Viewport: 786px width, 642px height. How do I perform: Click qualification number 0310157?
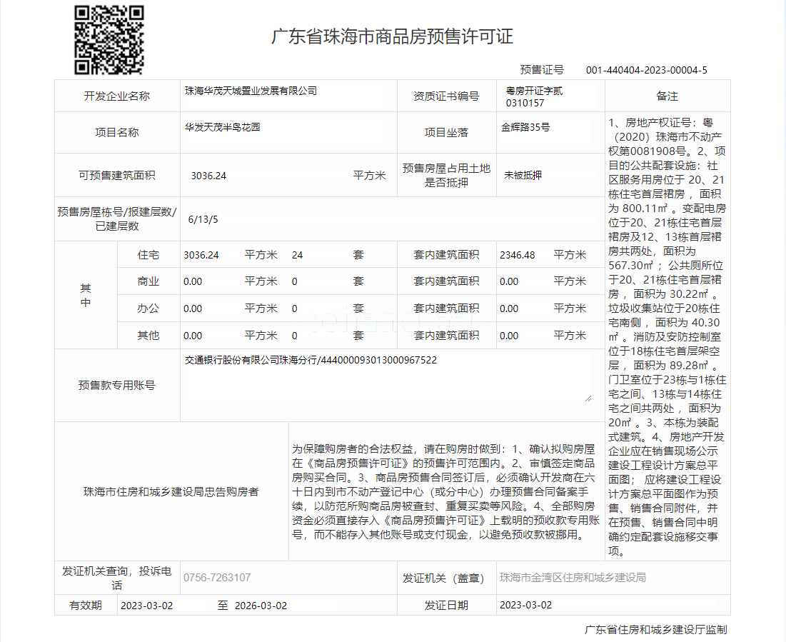(525, 103)
